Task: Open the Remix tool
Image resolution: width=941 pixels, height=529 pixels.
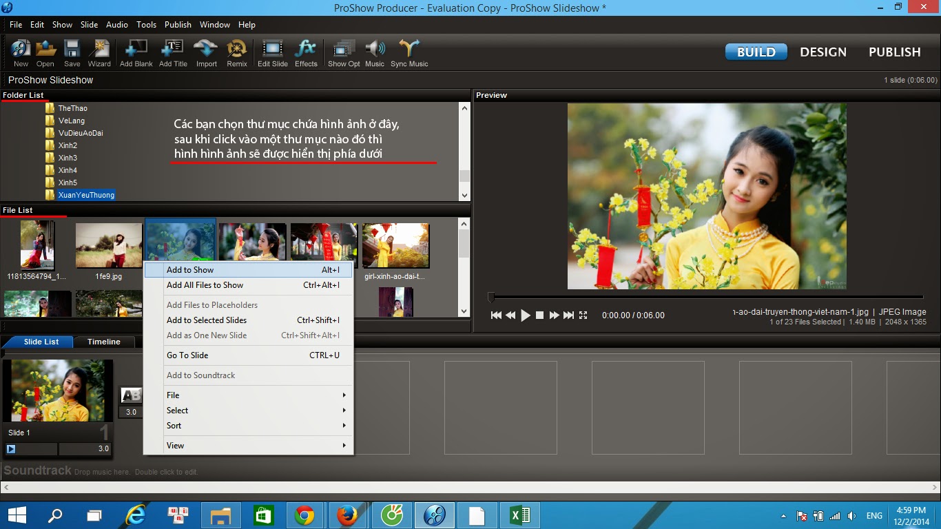Action: [237, 52]
